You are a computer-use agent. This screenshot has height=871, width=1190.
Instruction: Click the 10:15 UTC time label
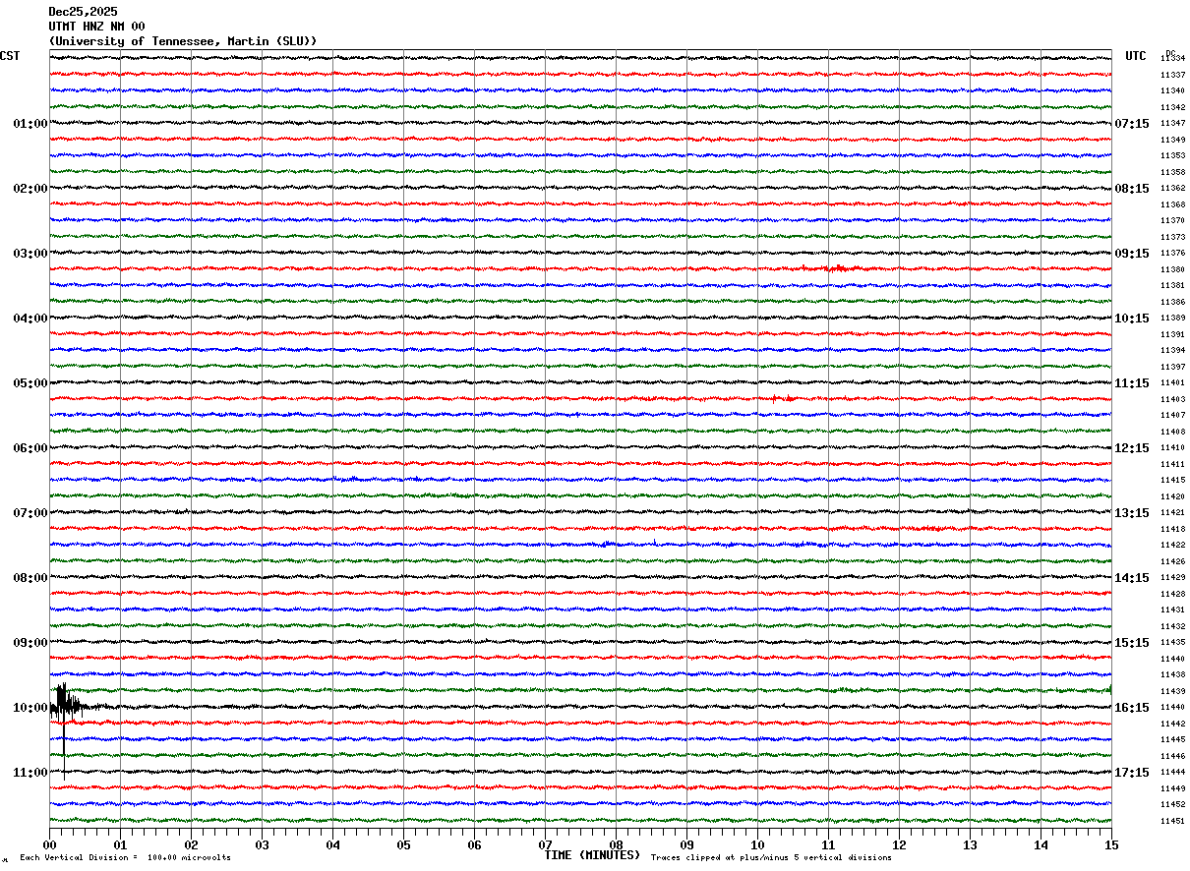coord(1132,319)
